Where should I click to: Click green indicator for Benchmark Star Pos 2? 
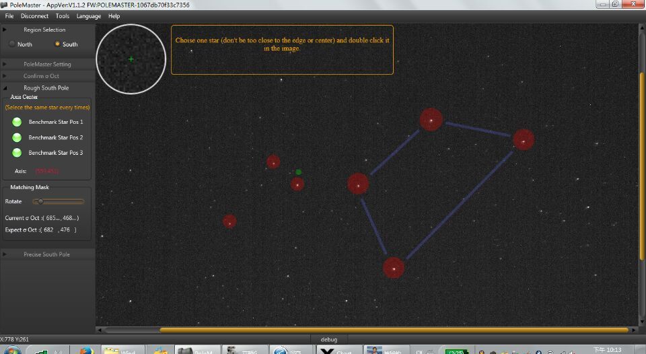(x=17, y=137)
